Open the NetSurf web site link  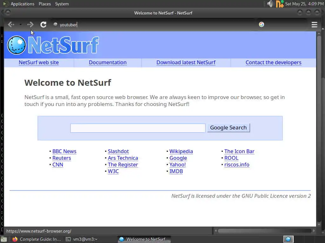click(39, 62)
